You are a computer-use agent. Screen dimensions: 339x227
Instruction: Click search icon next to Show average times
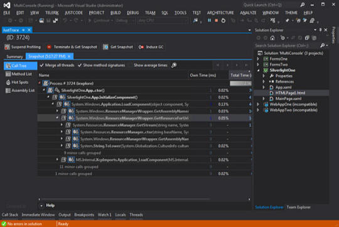coord(174,65)
